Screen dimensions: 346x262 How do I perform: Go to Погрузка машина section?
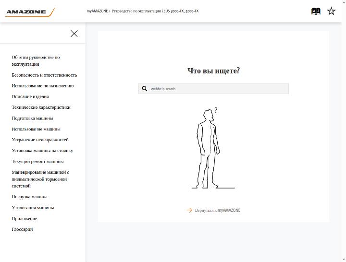point(30,197)
